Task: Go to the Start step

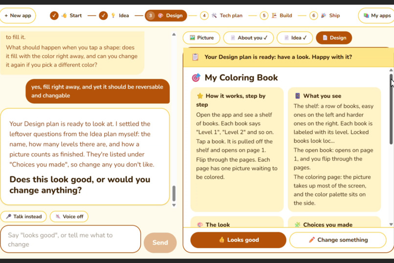Action: pos(66,16)
